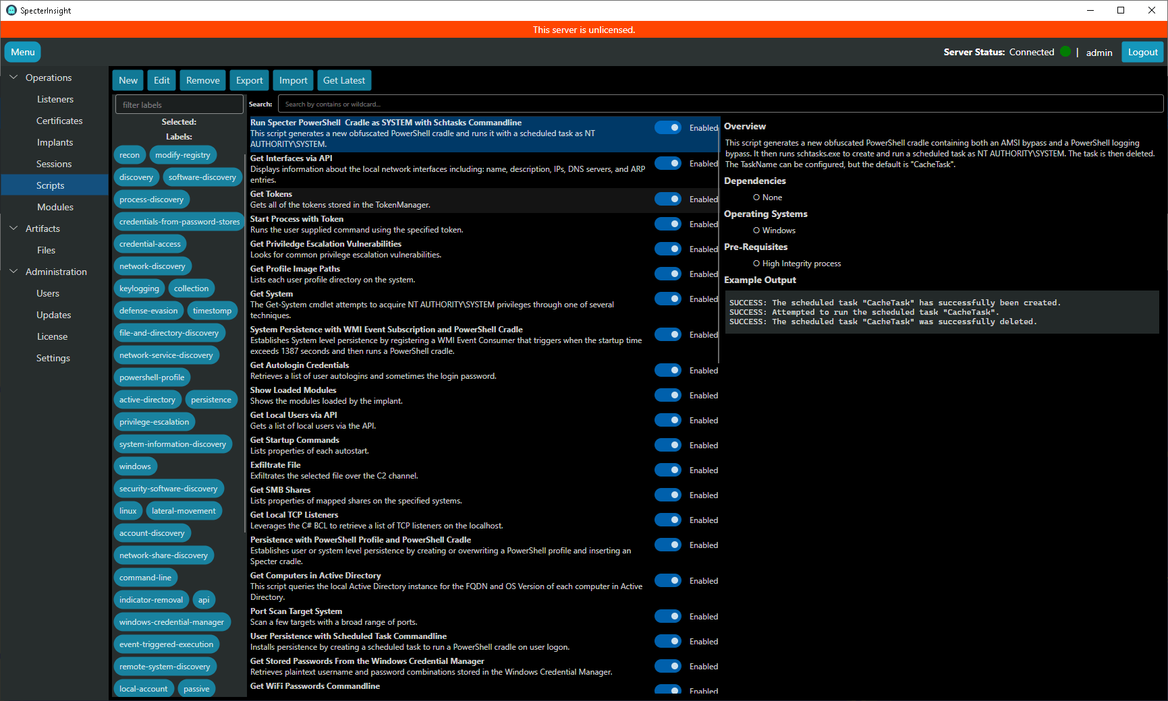This screenshot has height=701, width=1168.
Task: Select the api label chip
Action: coord(204,600)
